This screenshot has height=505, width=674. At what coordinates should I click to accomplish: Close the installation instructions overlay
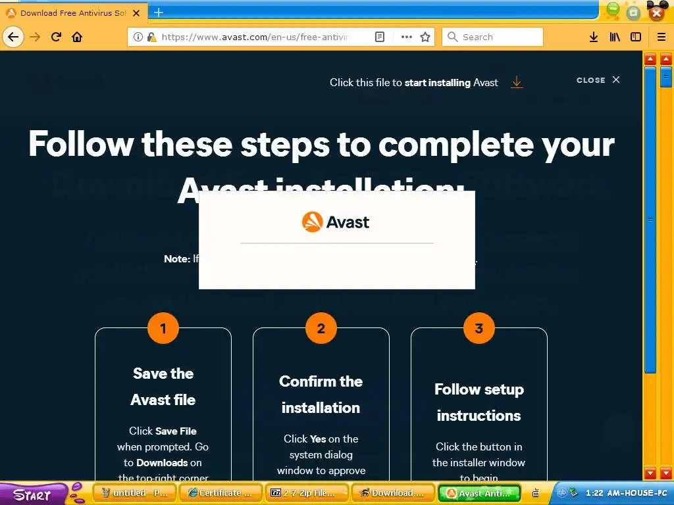598,80
